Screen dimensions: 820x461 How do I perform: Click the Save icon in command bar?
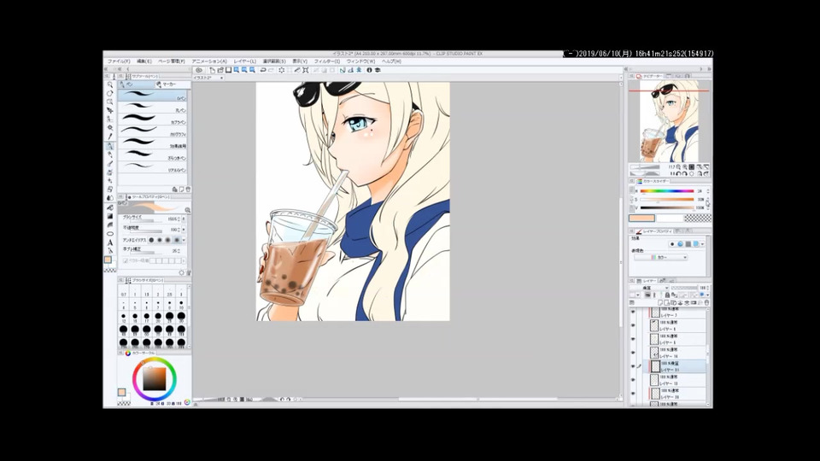[228, 70]
